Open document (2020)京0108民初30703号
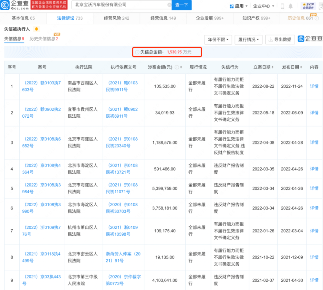 [122, 208]
